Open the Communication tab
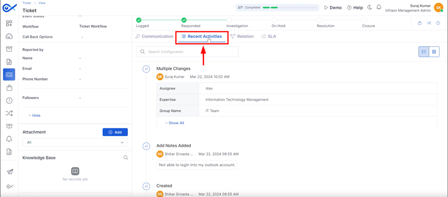 154,36
